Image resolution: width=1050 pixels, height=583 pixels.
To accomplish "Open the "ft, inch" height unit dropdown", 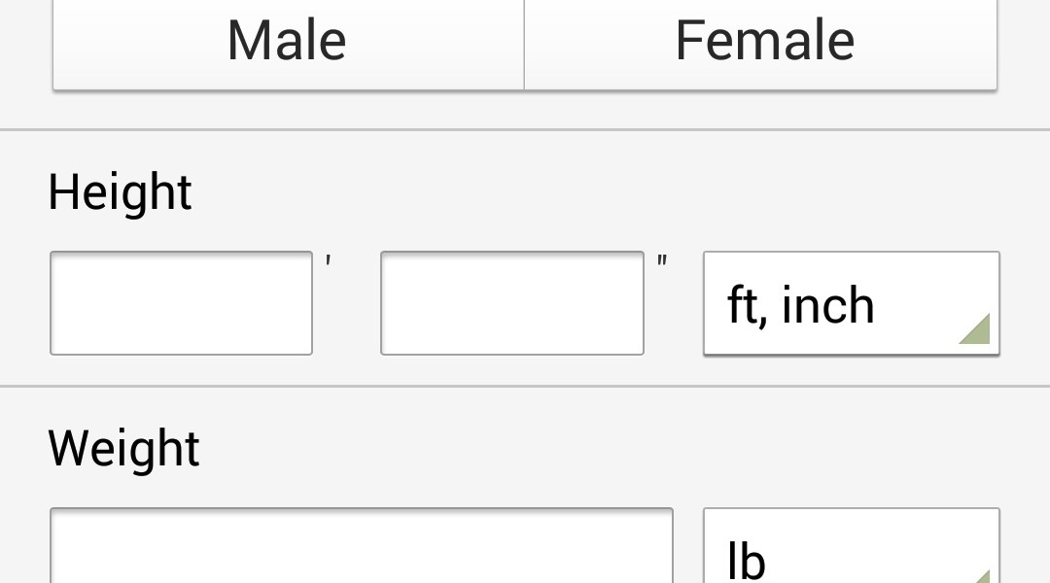I will click(851, 303).
